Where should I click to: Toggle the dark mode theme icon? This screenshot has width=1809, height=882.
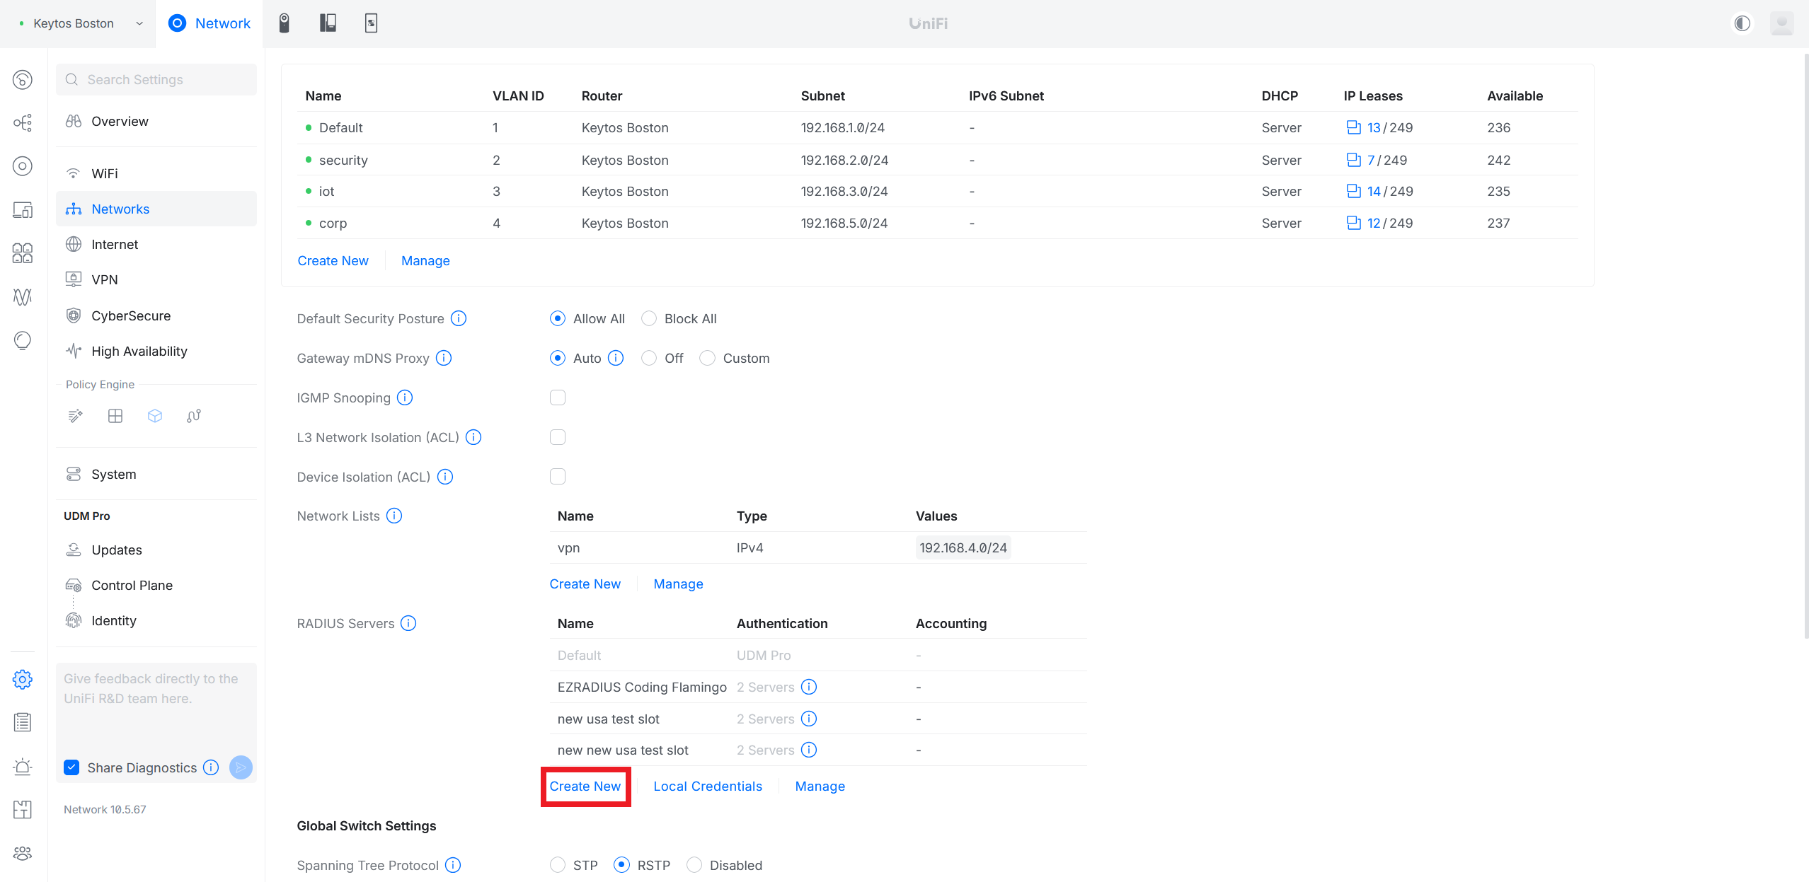pos(1742,23)
